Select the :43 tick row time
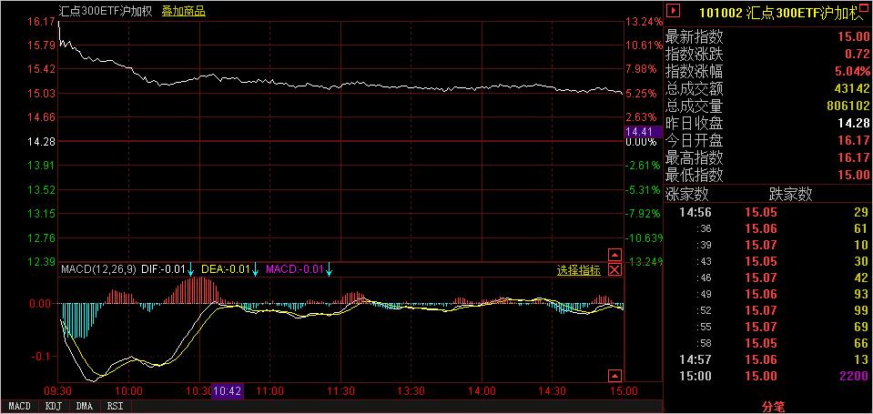873x414 pixels. tap(704, 261)
